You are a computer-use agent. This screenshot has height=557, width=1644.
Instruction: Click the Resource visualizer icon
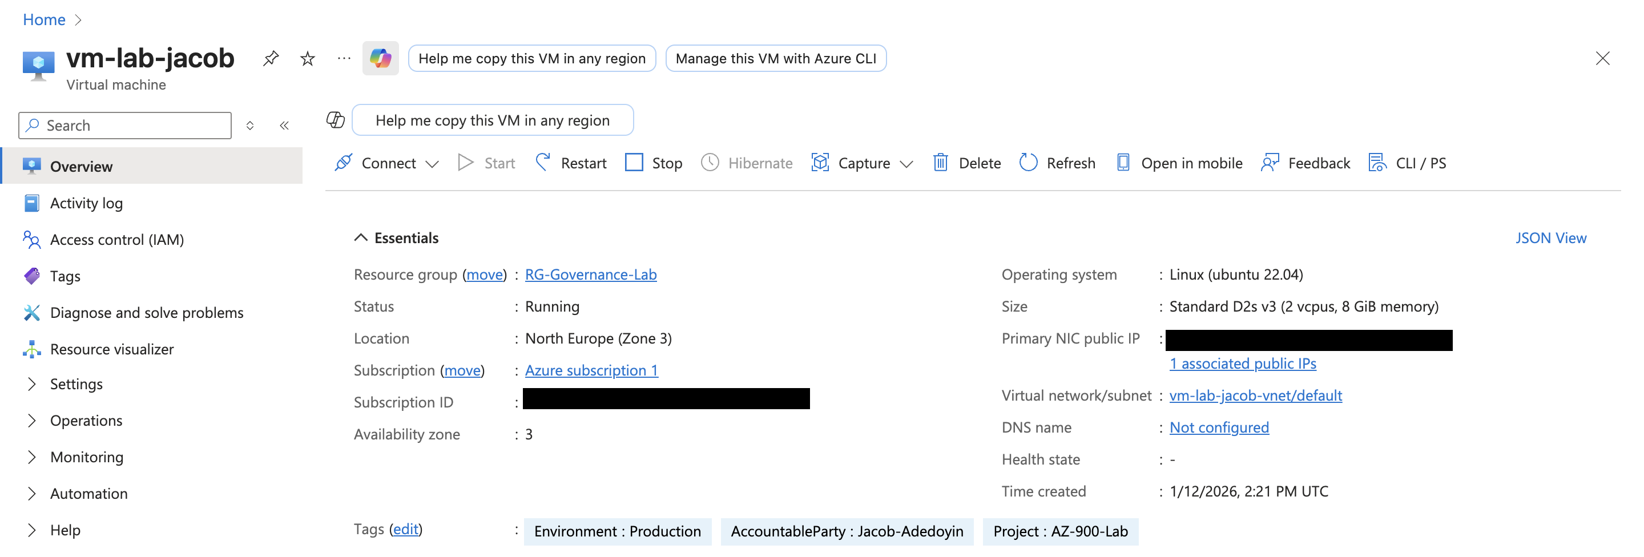pos(32,349)
